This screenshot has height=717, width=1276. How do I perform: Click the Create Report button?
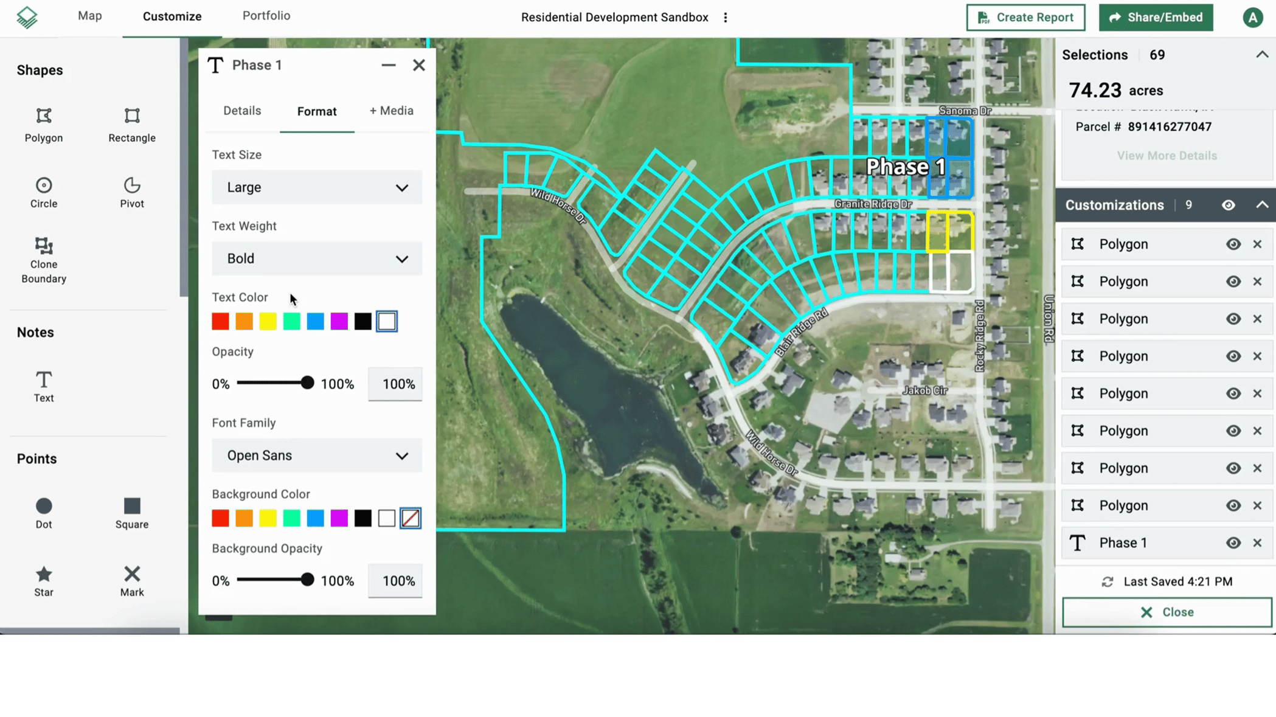pos(1025,17)
